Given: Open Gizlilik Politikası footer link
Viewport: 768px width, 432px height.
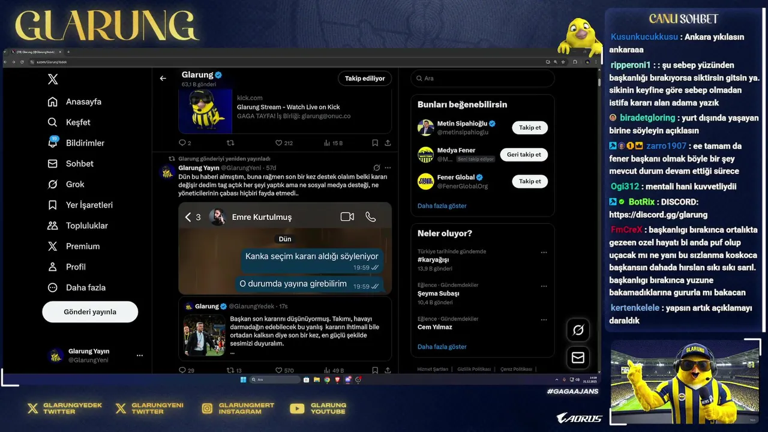Looking at the screenshot, I should tap(474, 369).
